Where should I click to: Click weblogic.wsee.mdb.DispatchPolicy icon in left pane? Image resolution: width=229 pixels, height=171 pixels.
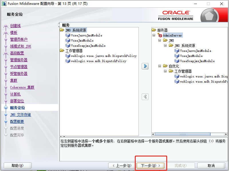[68, 61]
